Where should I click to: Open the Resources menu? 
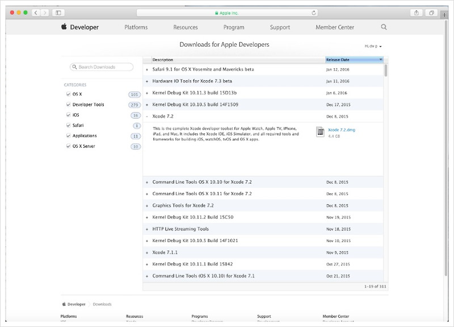pyautogui.click(x=186, y=27)
